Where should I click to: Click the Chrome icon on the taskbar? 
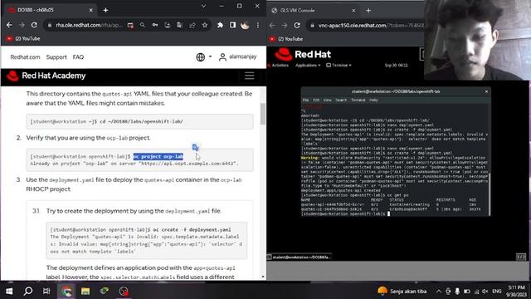point(66,292)
